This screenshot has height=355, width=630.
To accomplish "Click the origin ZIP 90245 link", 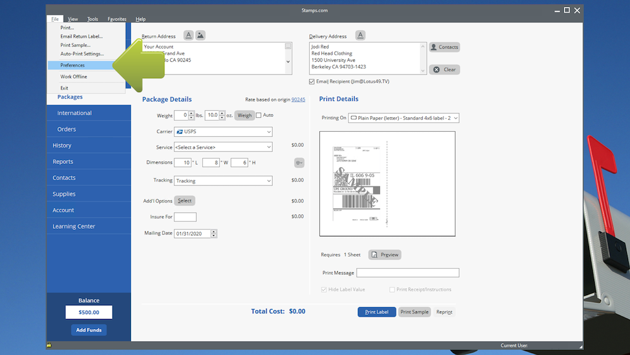I will 298,100.
